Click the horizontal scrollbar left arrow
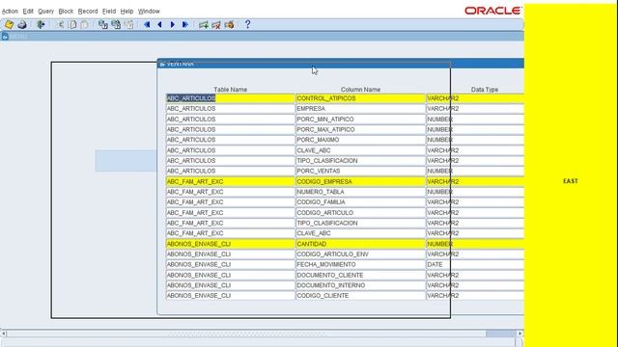The height and width of the screenshot is (347, 618). click(x=3, y=334)
